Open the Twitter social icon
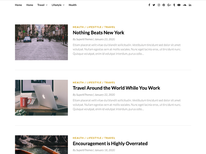This screenshot has height=154, width=206. 154,5
